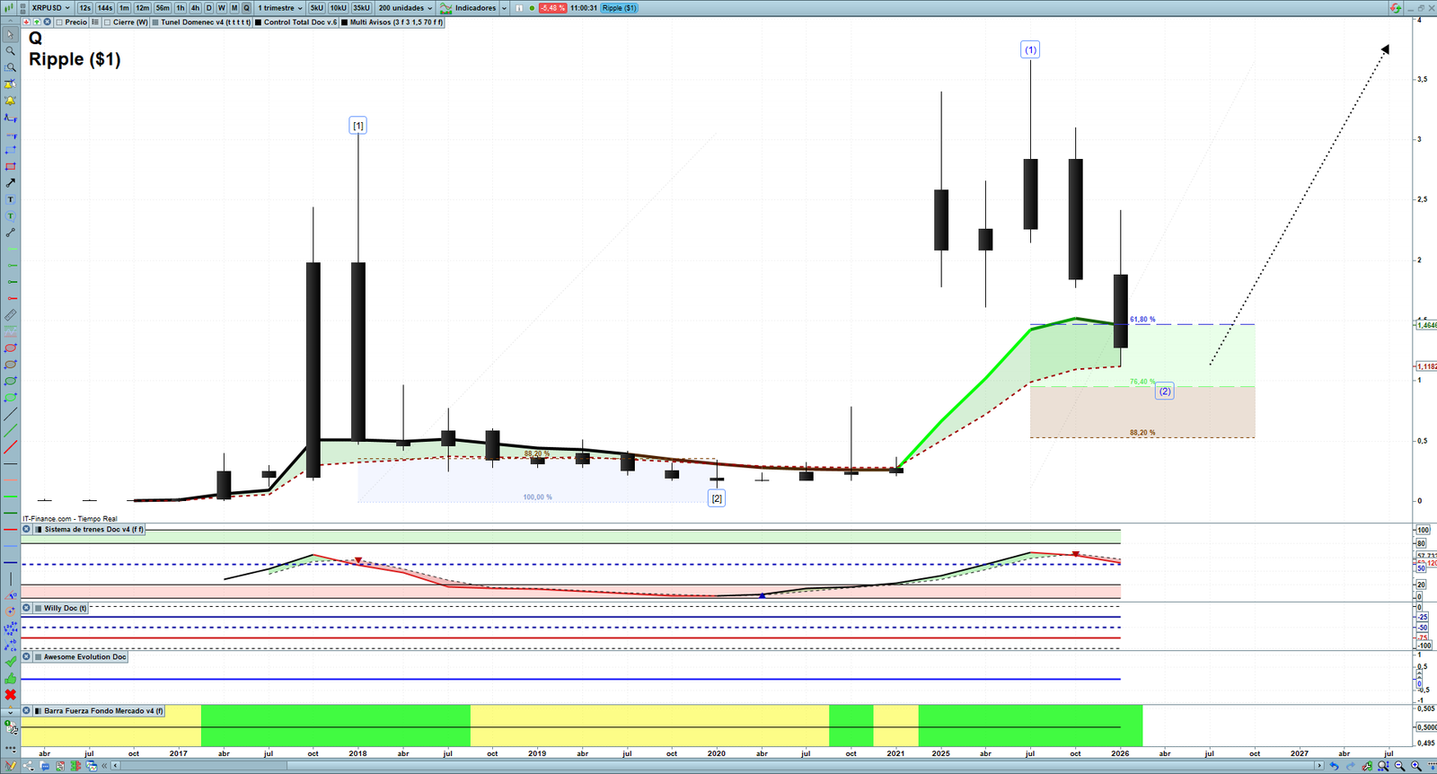Click the 35kU units button
Screen dimensions: 1437x774
tap(361, 8)
